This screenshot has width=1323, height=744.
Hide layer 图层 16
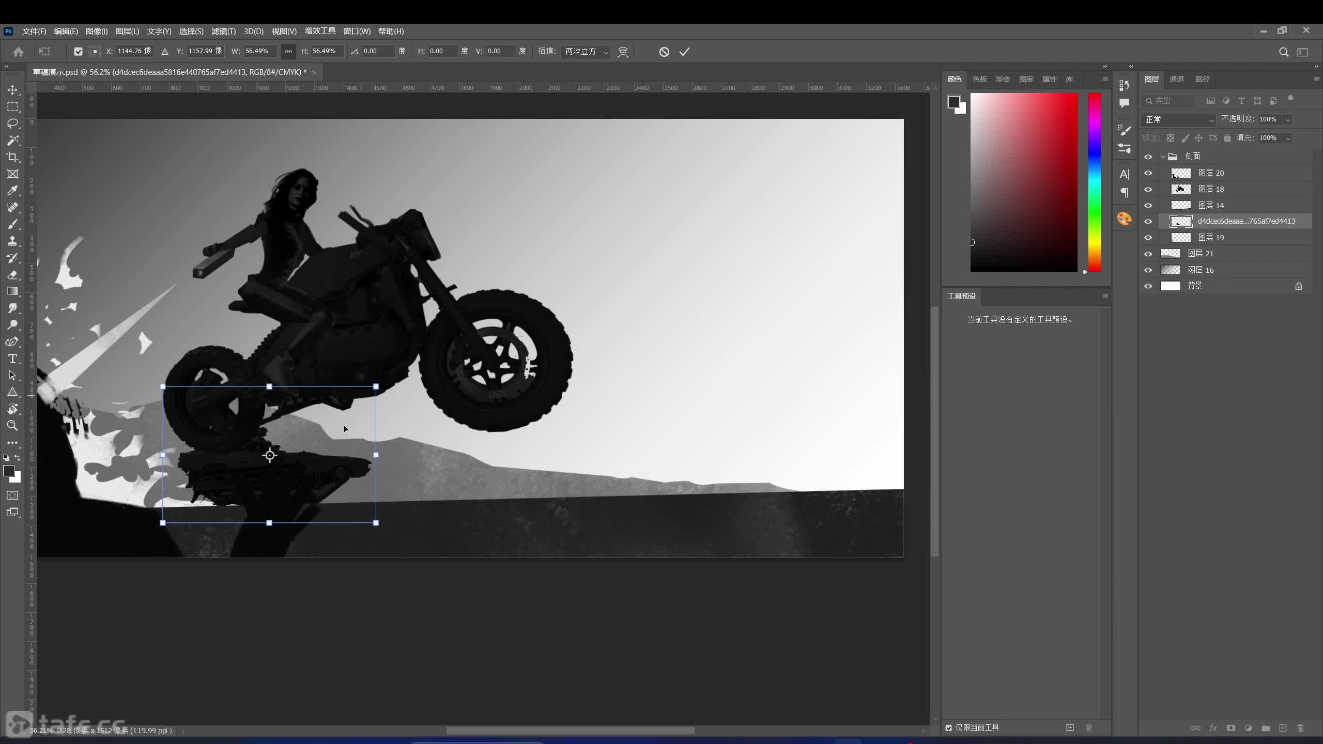pyautogui.click(x=1148, y=270)
